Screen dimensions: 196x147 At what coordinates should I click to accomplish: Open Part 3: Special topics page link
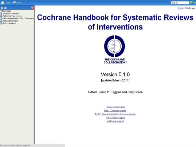coord(115,118)
